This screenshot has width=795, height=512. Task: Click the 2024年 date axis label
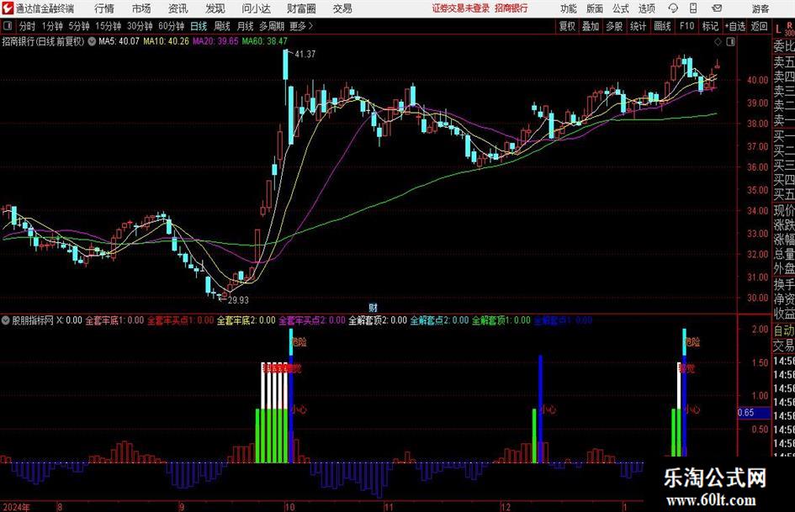16,507
